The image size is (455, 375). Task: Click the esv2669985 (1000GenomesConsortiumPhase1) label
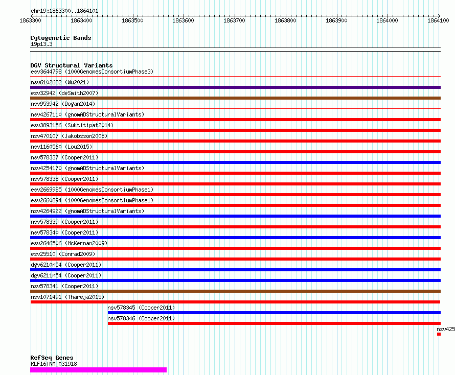[x=92, y=190]
